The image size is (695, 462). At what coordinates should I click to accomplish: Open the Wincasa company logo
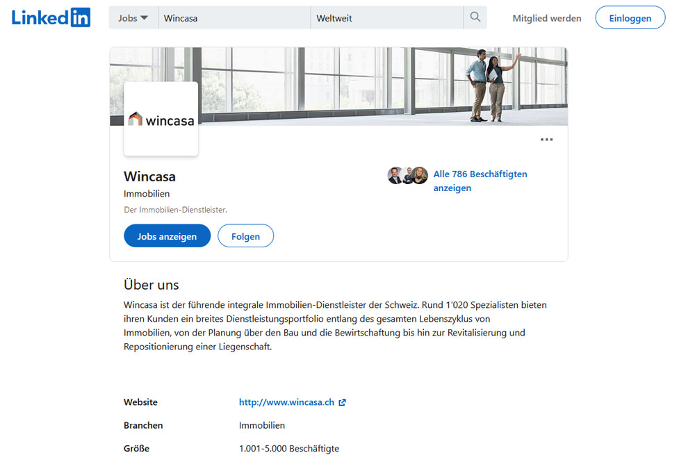pyautogui.click(x=161, y=119)
